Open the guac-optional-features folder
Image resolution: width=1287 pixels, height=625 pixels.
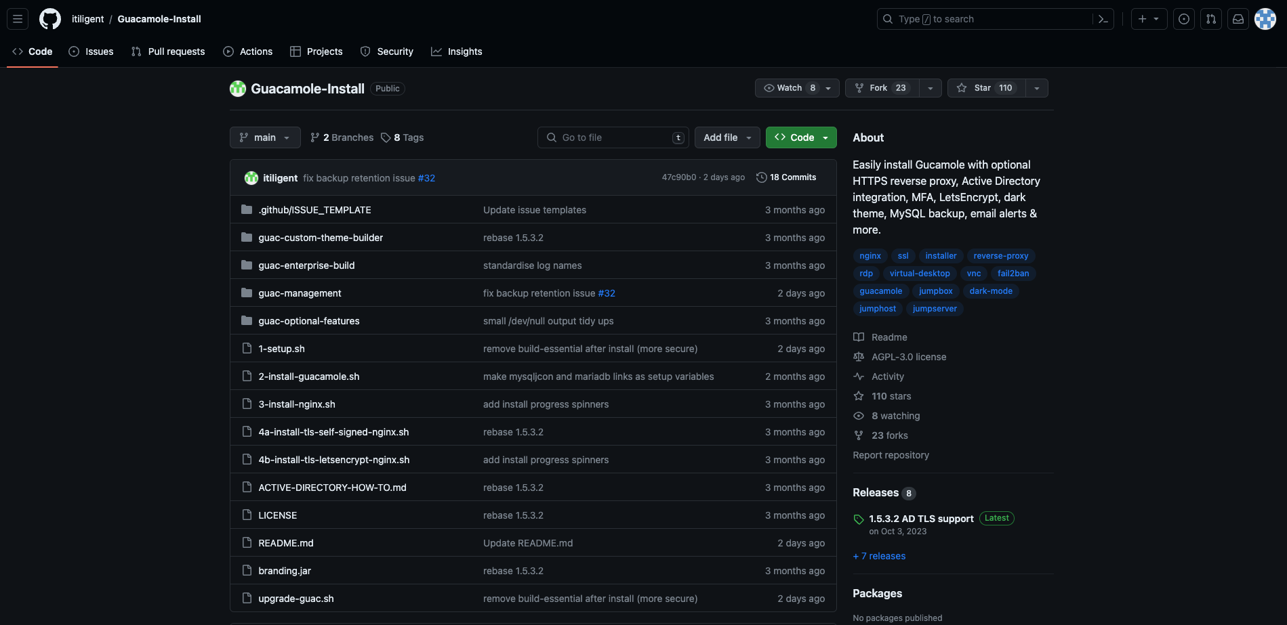click(x=309, y=321)
